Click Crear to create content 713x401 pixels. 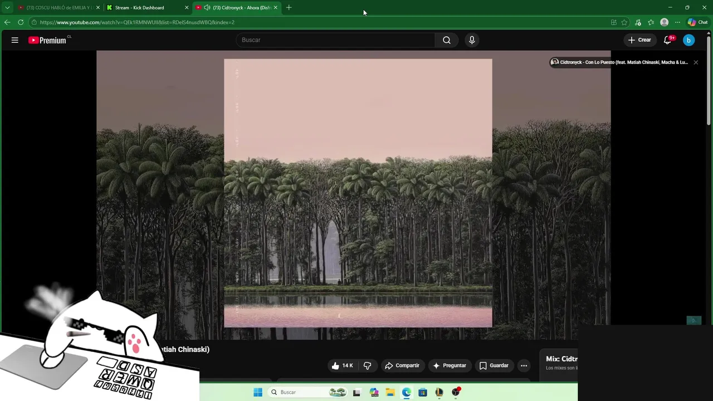(639, 40)
